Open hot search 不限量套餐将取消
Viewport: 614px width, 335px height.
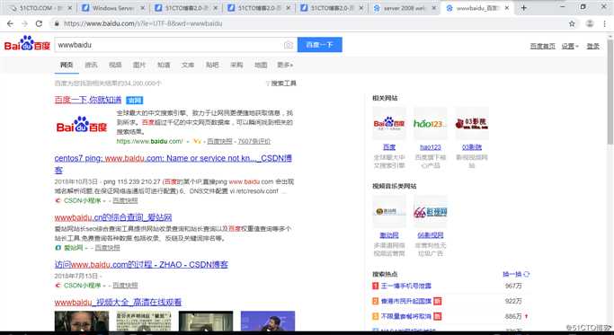click(406, 316)
